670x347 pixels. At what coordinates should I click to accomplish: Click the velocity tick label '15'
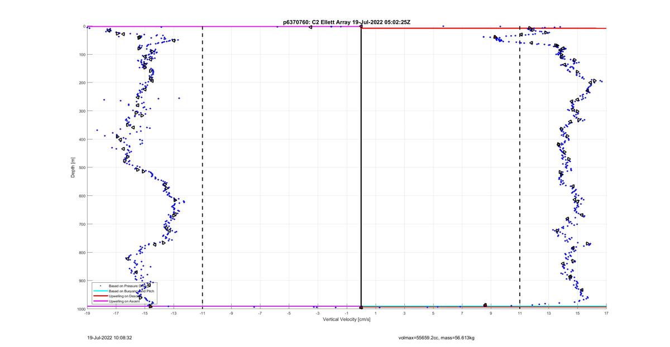(577, 314)
